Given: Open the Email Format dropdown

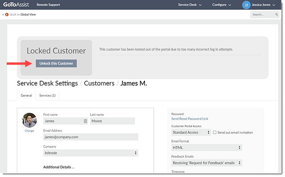Looking at the screenshot, I should (207, 148).
